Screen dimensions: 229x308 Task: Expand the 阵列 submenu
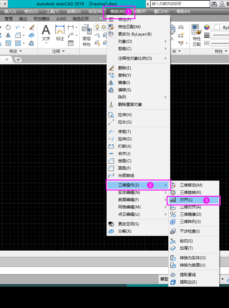pyautogui.click(x=138, y=97)
